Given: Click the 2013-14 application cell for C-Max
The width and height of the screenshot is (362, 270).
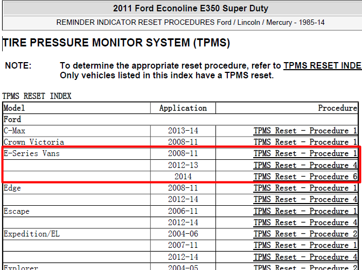Looking at the screenshot, I should pos(183,131).
